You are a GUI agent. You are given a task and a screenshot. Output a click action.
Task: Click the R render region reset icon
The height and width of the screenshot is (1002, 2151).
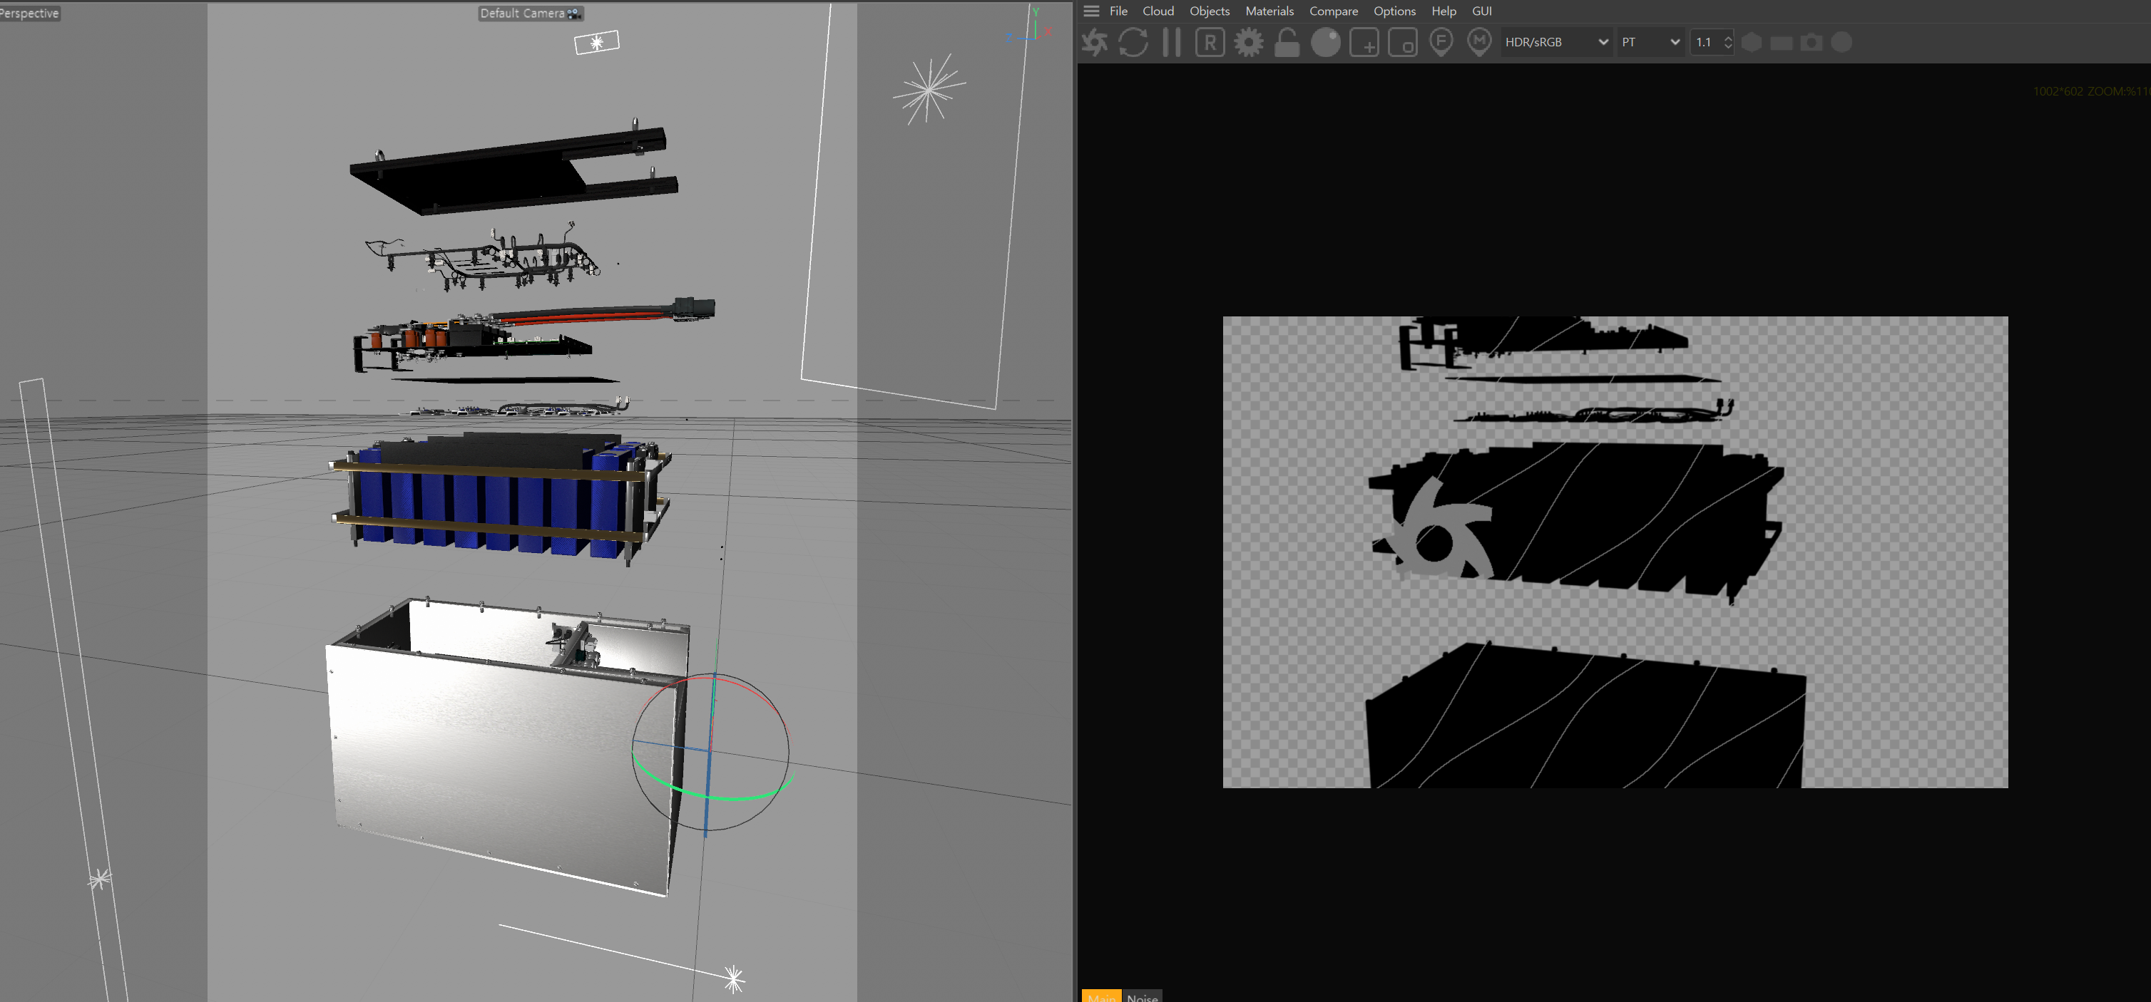(1210, 43)
